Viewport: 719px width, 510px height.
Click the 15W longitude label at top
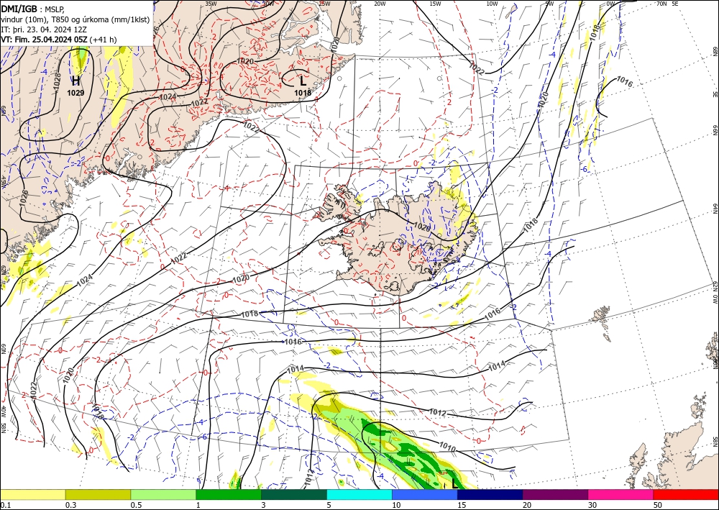click(435, 4)
